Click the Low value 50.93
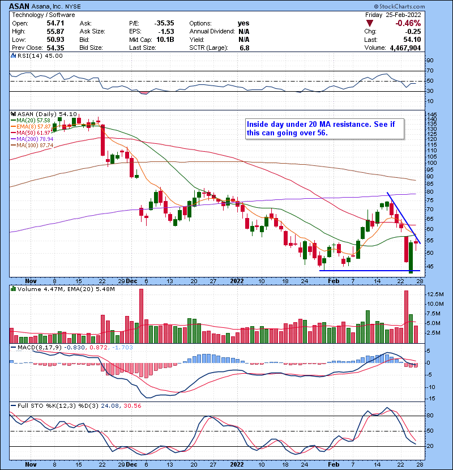Image resolution: width=453 pixels, height=470 pixels. (x=55, y=40)
